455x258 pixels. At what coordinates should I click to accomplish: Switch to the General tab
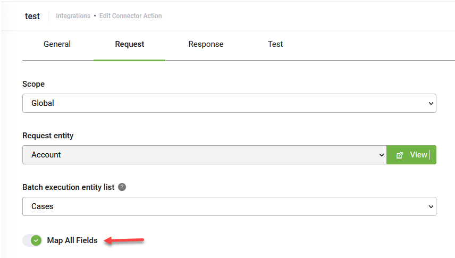[x=57, y=44]
